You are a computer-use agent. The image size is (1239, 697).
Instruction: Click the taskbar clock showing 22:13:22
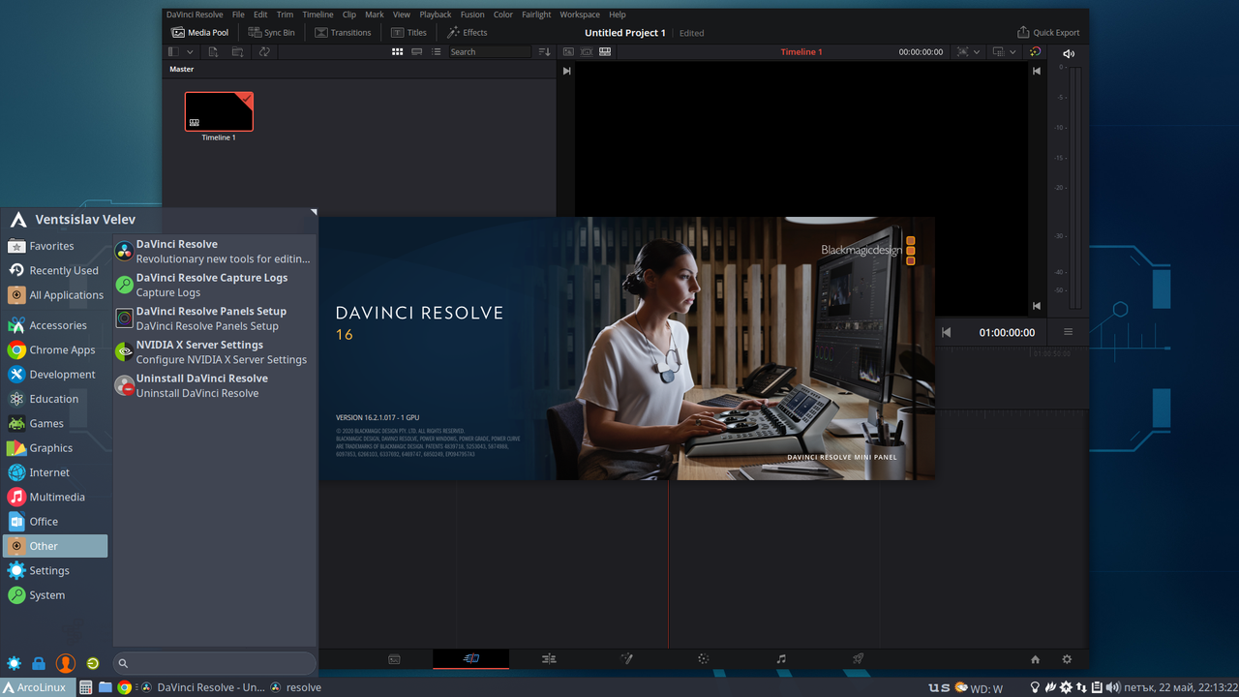[1180, 687]
